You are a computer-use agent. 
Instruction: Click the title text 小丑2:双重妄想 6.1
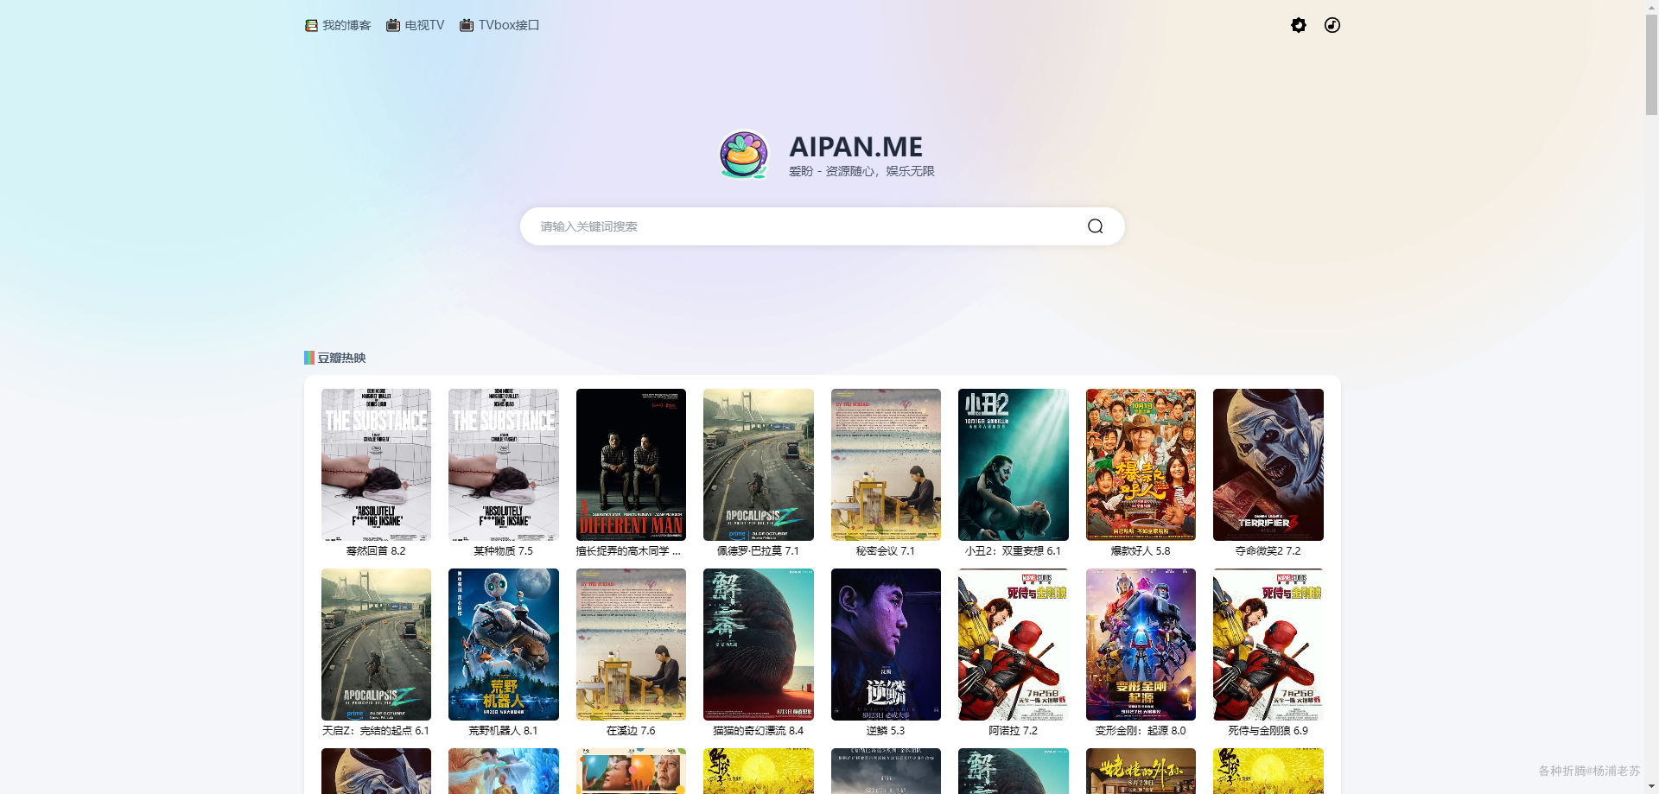coord(1014,551)
